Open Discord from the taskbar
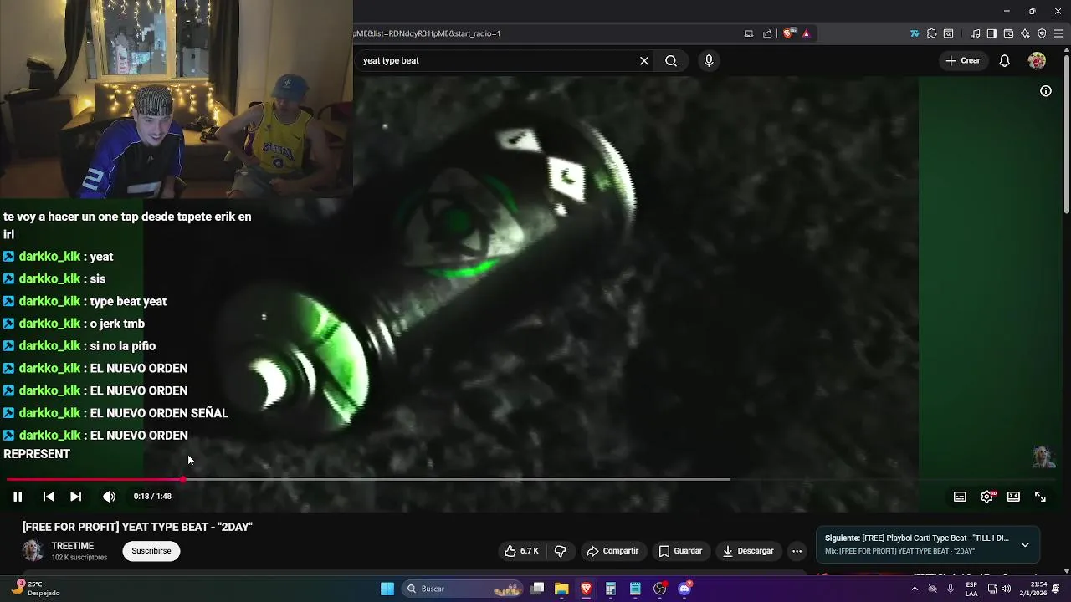This screenshot has width=1071, height=602. (x=684, y=589)
